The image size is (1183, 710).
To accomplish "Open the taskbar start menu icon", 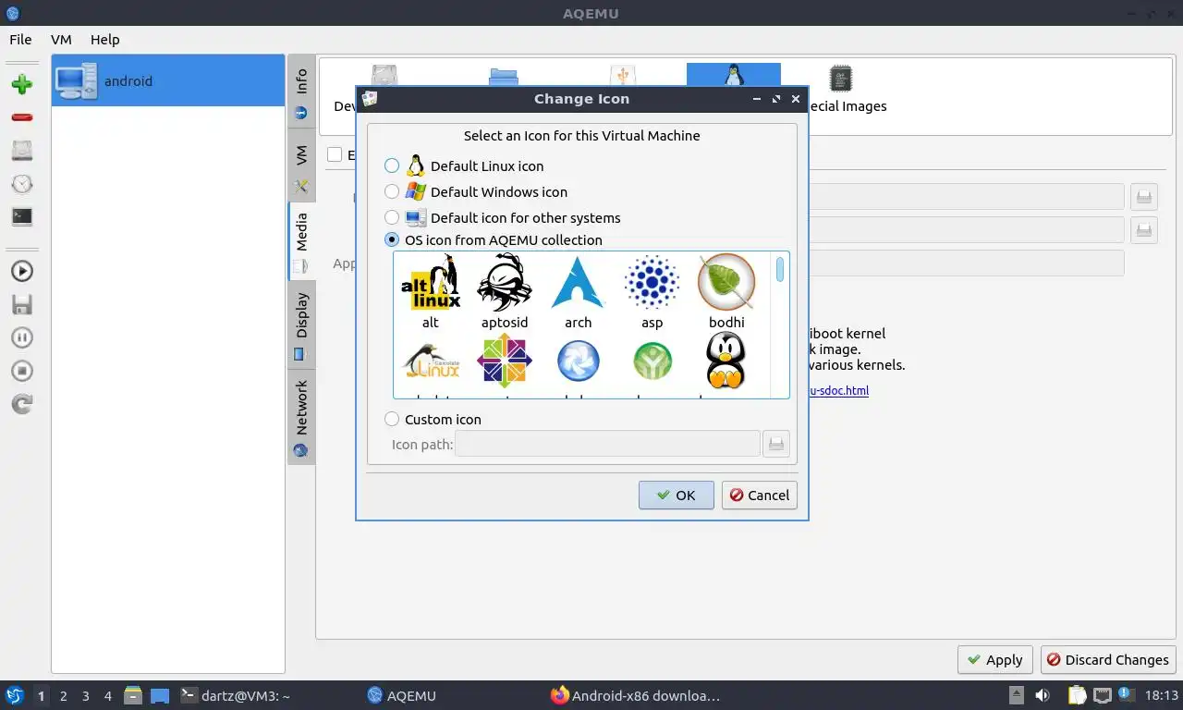I will click(14, 695).
